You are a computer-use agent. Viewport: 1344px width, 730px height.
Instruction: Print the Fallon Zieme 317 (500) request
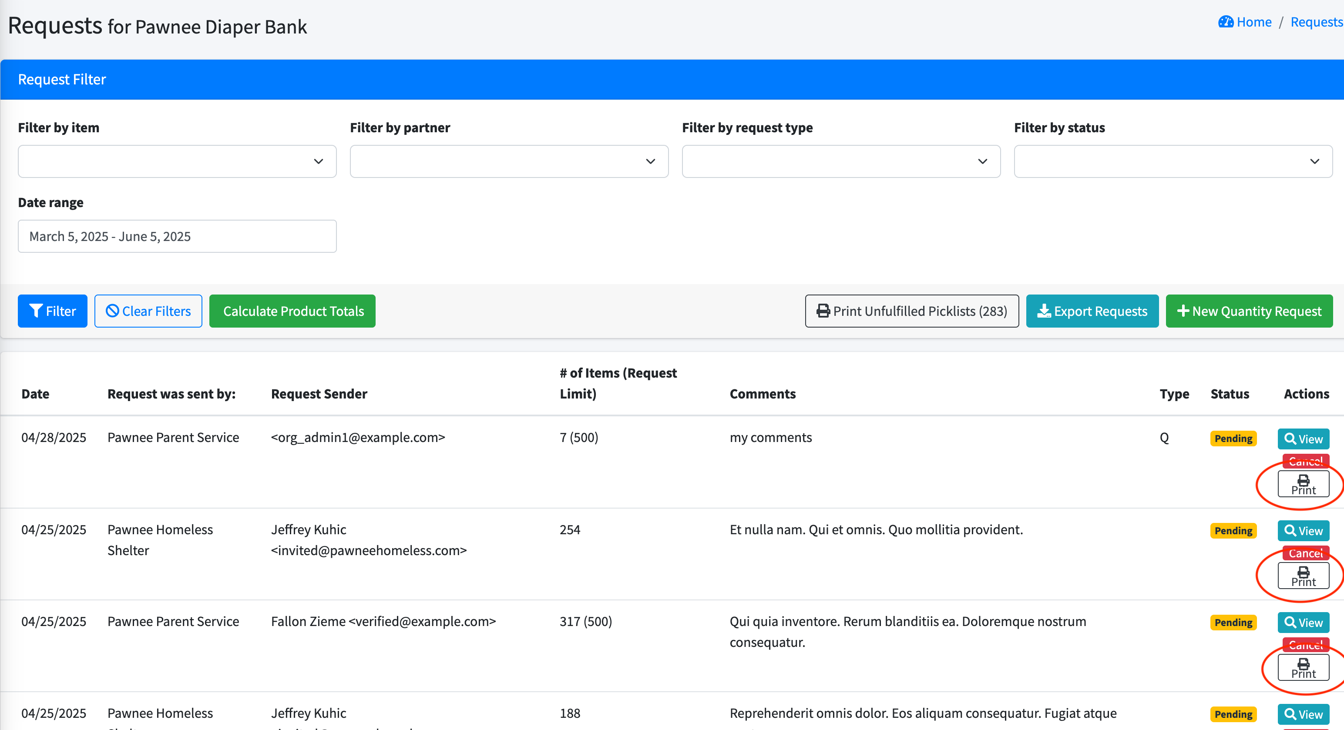pos(1303,668)
